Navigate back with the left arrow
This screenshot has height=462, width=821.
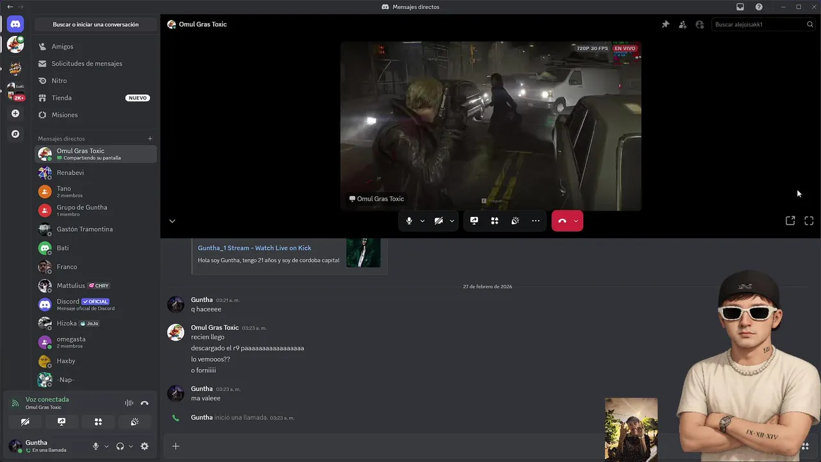[x=10, y=7]
